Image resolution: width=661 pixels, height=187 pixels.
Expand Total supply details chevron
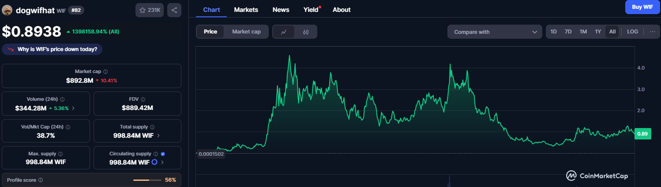tap(158, 136)
